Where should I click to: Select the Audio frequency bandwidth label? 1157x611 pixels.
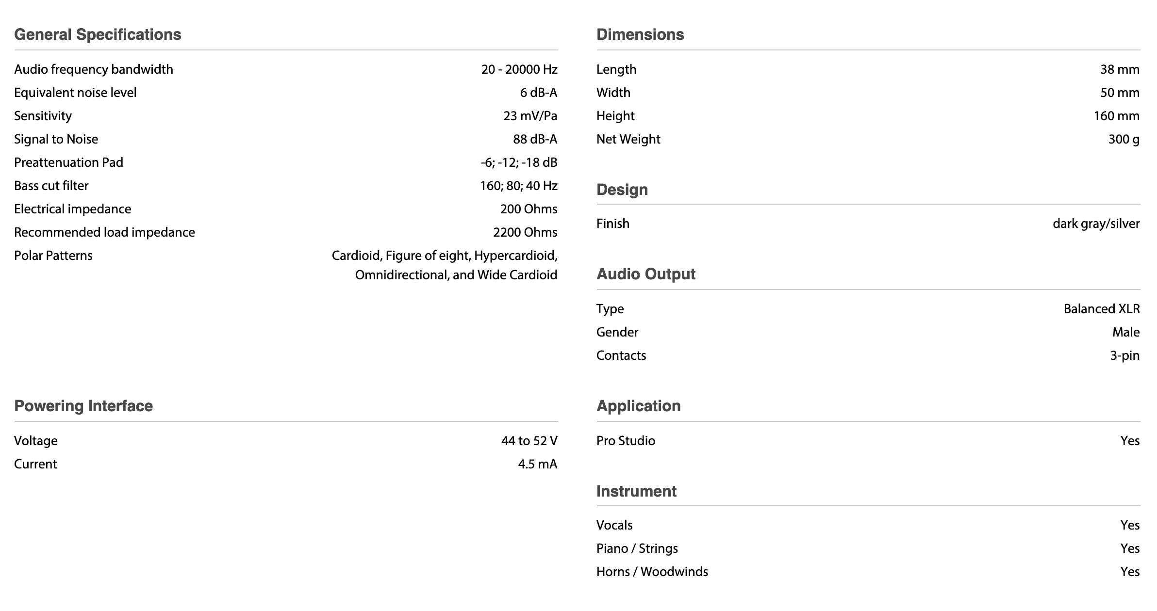[94, 69]
